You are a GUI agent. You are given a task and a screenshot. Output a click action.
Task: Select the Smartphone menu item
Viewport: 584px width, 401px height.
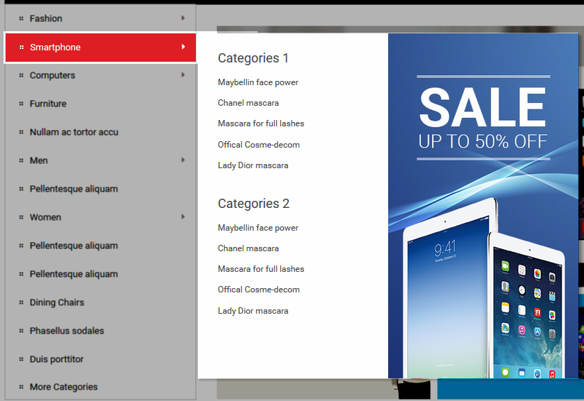point(100,48)
